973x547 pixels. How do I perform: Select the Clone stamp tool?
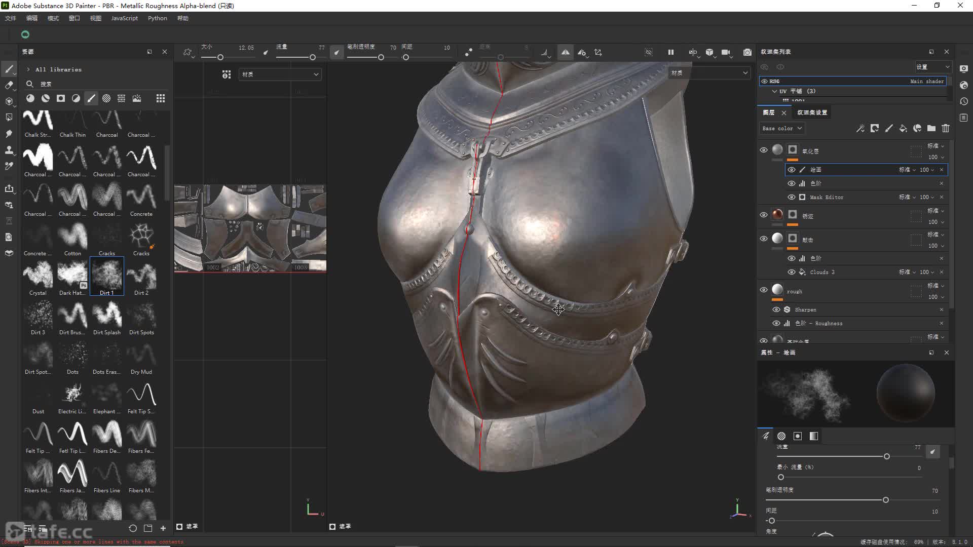coord(9,150)
